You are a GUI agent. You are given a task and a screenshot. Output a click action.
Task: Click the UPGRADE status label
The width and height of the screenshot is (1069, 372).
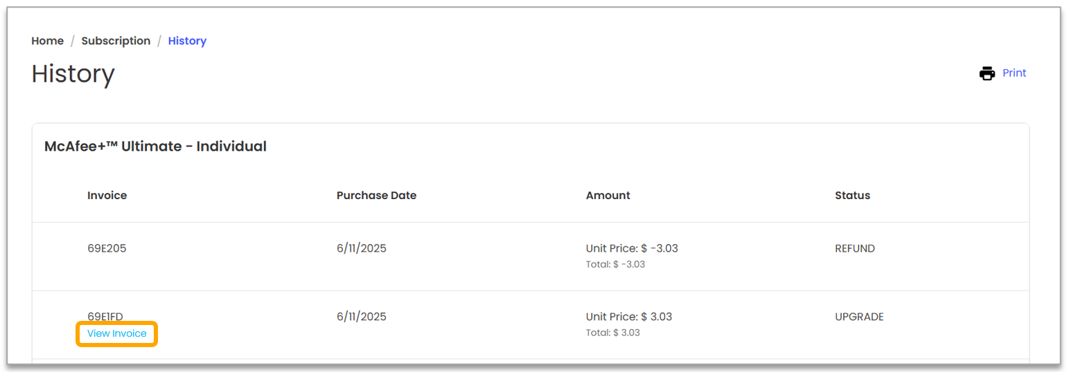coord(859,317)
